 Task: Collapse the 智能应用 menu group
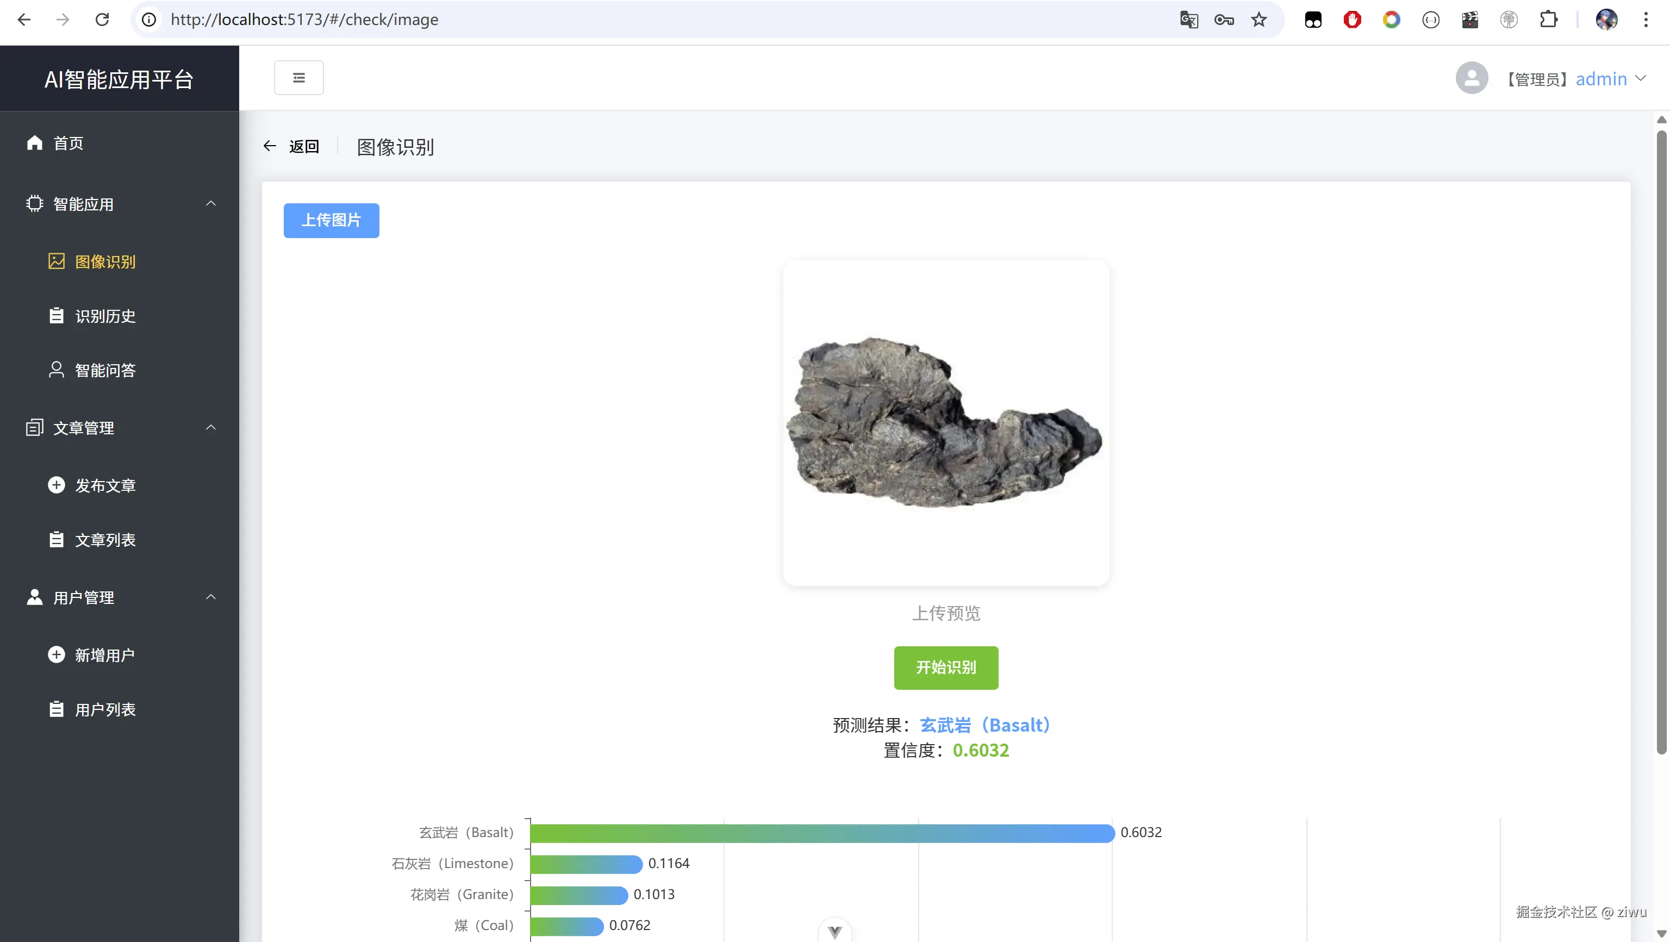click(211, 204)
